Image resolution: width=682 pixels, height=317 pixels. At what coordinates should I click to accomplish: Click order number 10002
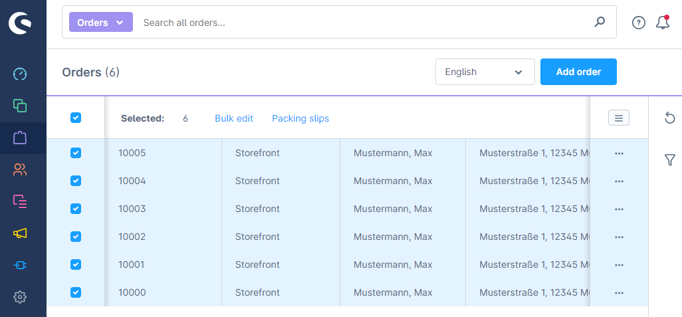point(132,237)
